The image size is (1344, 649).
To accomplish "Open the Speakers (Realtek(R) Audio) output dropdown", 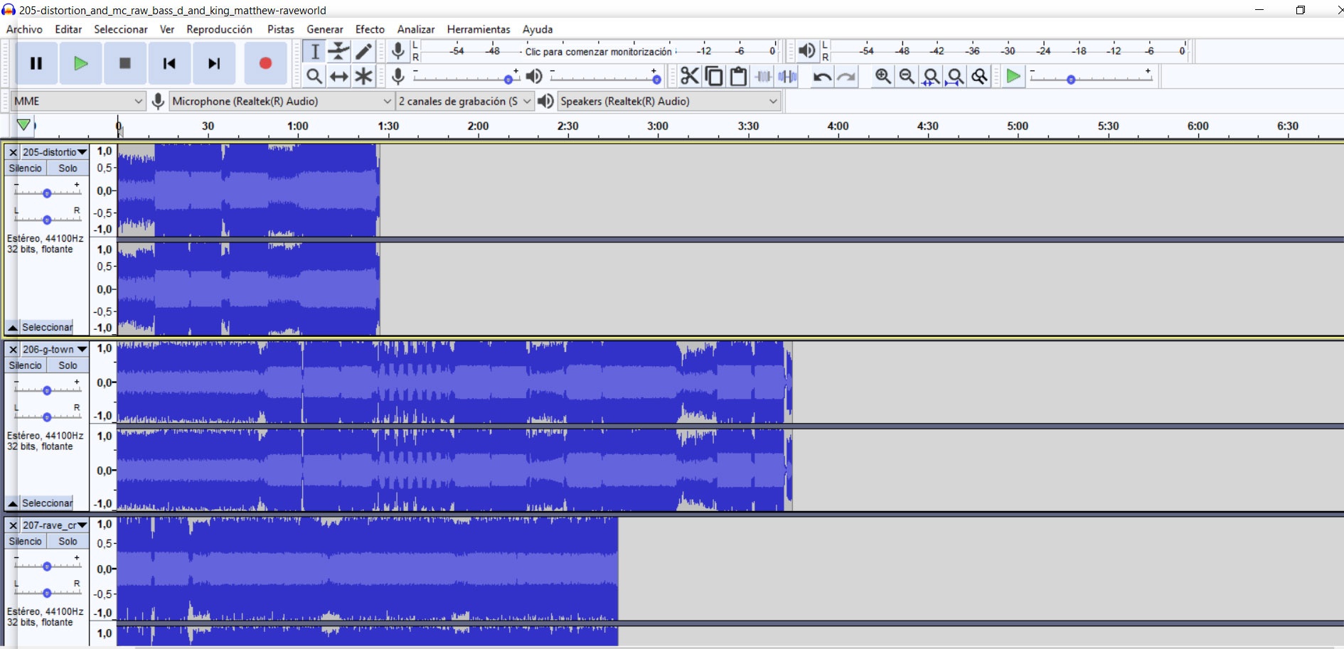I will point(669,101).
